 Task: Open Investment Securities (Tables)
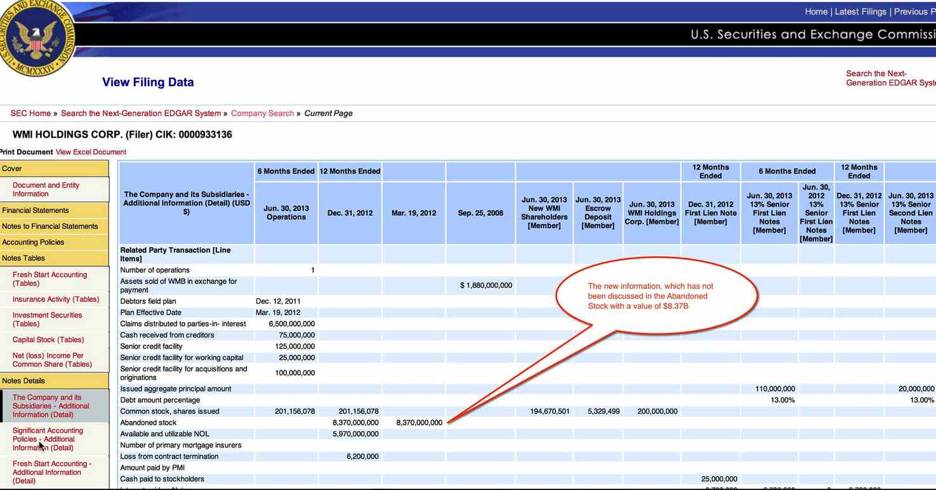pos(47,319)
